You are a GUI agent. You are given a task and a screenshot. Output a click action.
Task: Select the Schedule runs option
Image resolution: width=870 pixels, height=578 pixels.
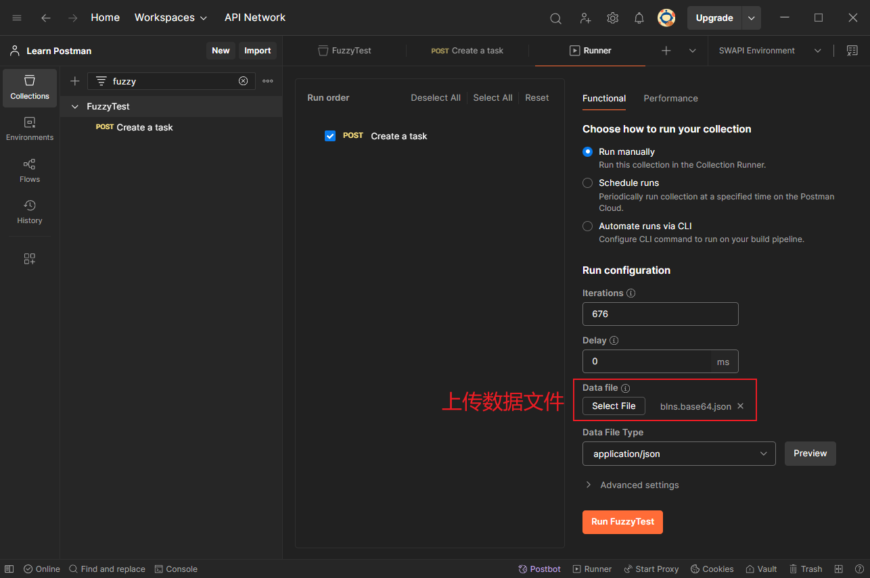point(588,183)
